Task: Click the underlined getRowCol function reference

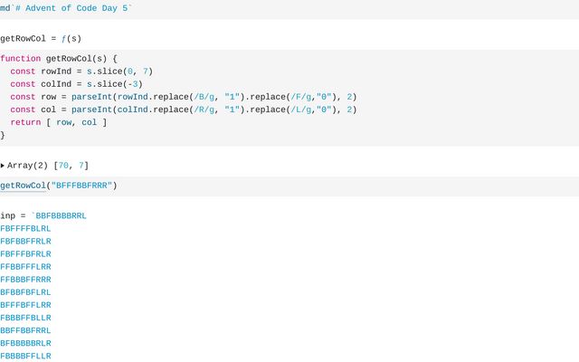Action: (x=23, y=186)
